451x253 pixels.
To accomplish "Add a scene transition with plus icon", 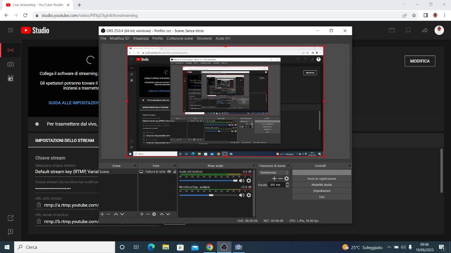I will click(x=274, y=179).
